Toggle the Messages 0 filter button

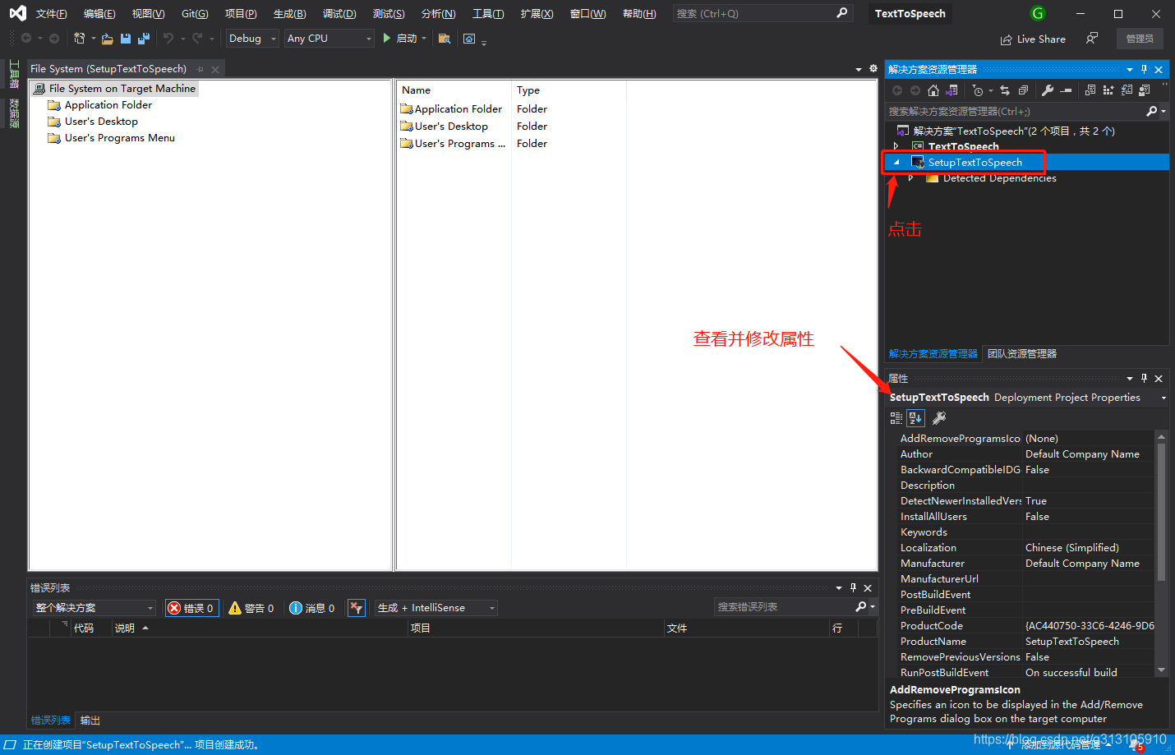click(x=312, y=608)
